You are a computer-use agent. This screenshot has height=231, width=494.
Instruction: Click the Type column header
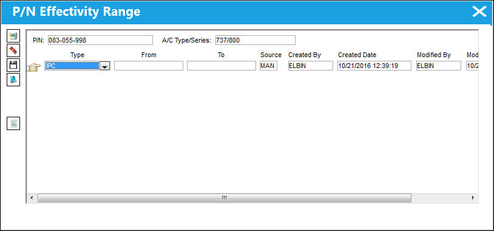pyautogui.click(x=77, y=55)
